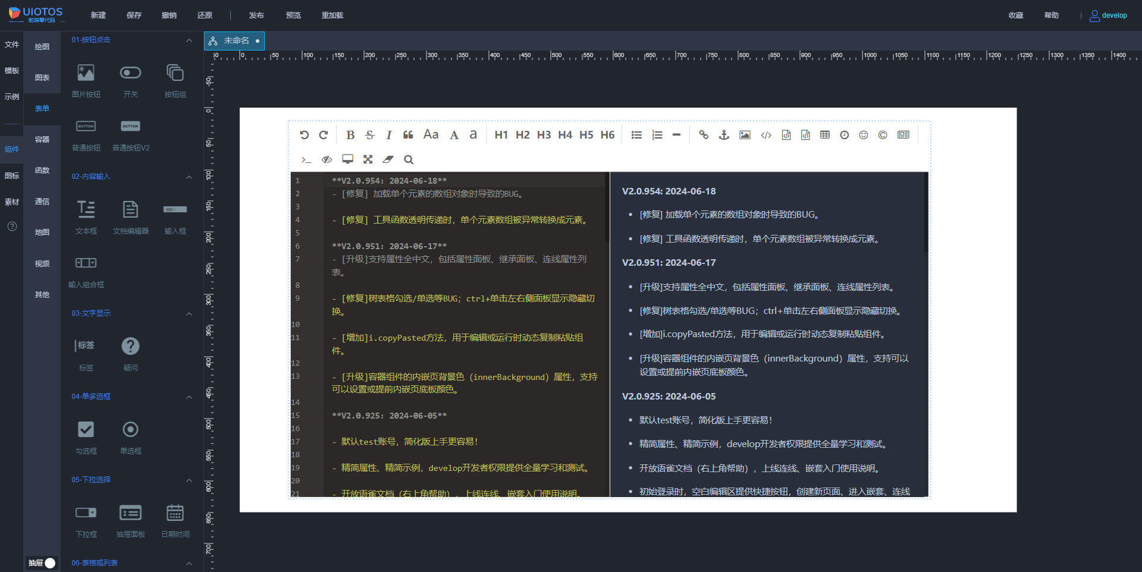Select the 文档编辑器 component icon

(130, 210)
